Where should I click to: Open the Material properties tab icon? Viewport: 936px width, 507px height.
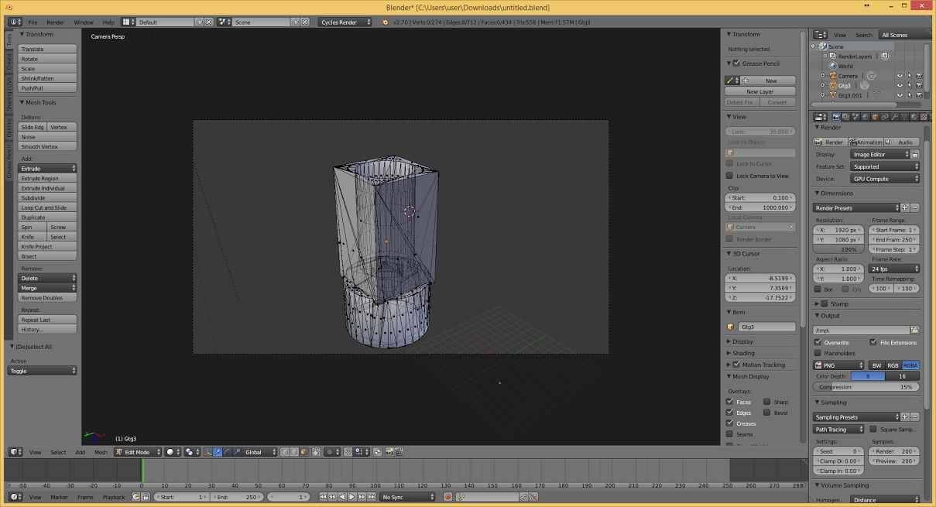tap(914, 117)
